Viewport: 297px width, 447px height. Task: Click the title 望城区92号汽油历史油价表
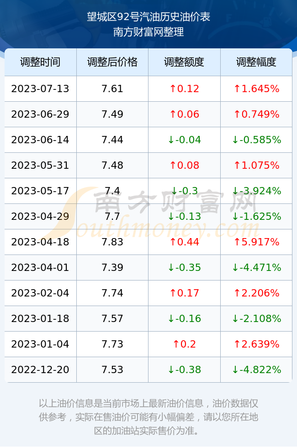148,17
